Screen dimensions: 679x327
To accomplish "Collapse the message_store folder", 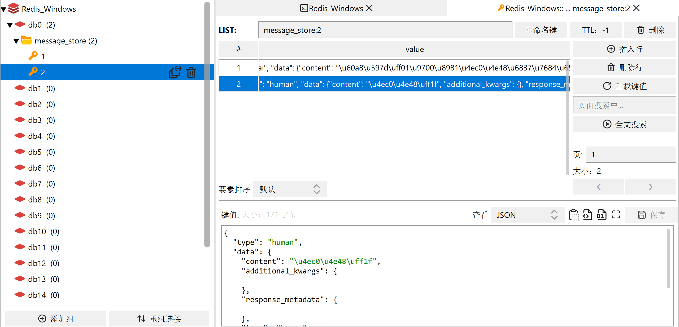I will click(16, 41).
